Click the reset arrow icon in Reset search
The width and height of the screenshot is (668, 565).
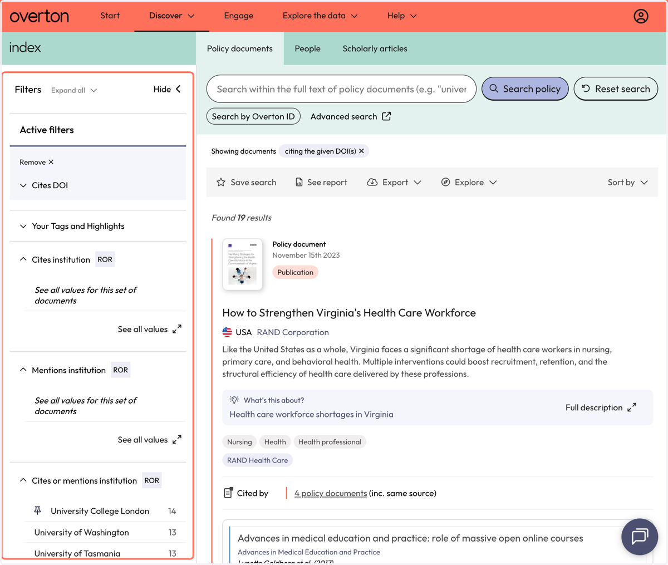pos(586,89)
